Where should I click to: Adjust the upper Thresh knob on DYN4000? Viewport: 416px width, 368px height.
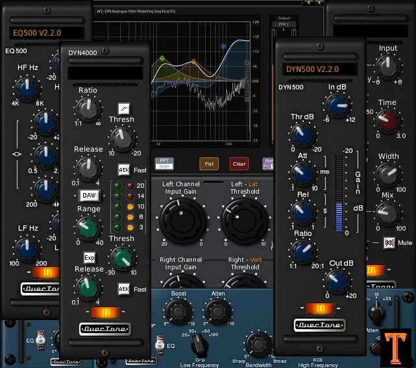click(122, 139)
